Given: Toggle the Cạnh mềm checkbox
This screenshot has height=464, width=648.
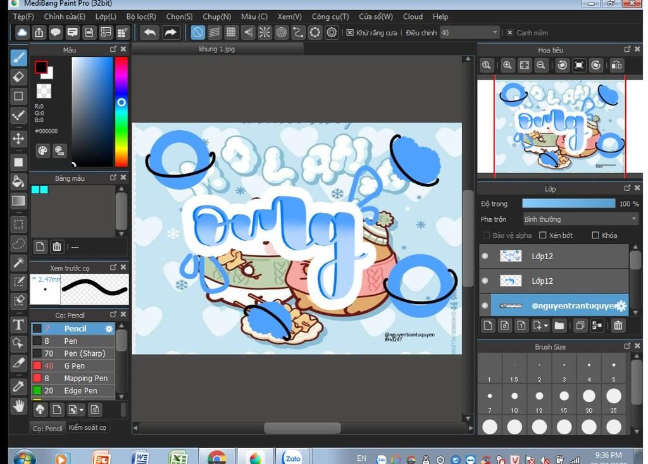Looking at the screenshot, I should tap(510, 33).
